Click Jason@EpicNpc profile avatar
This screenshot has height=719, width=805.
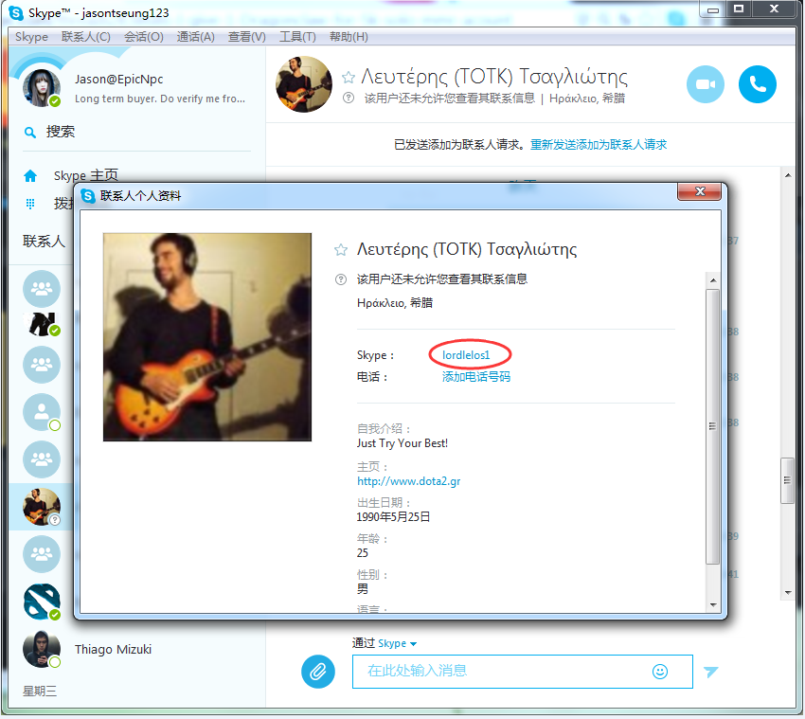tap(42, 88)
